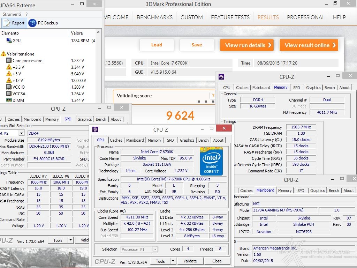
Task: Click the mainboard model Z170A GAMING M7 field
Action: pos(284,210)
